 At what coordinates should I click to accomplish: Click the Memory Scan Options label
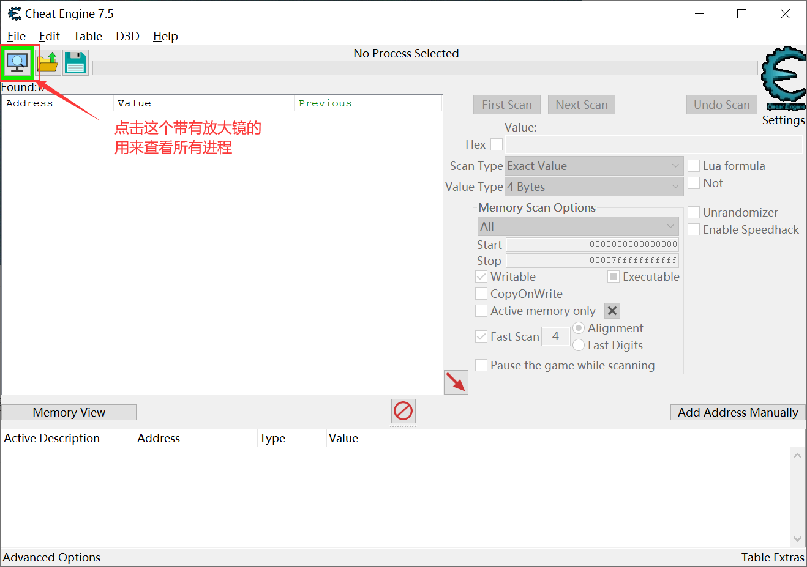pos(537,207)
